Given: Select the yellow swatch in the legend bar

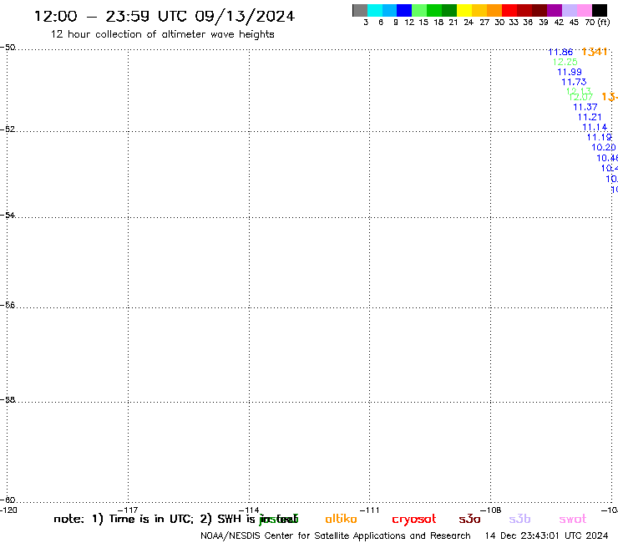Looking at the screenshot, I should click(x=464, y=10).
